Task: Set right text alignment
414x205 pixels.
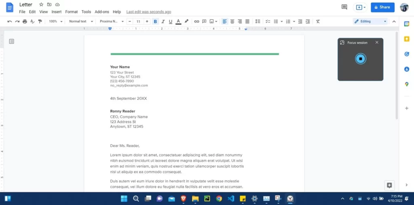Action: tap(240, 21)
